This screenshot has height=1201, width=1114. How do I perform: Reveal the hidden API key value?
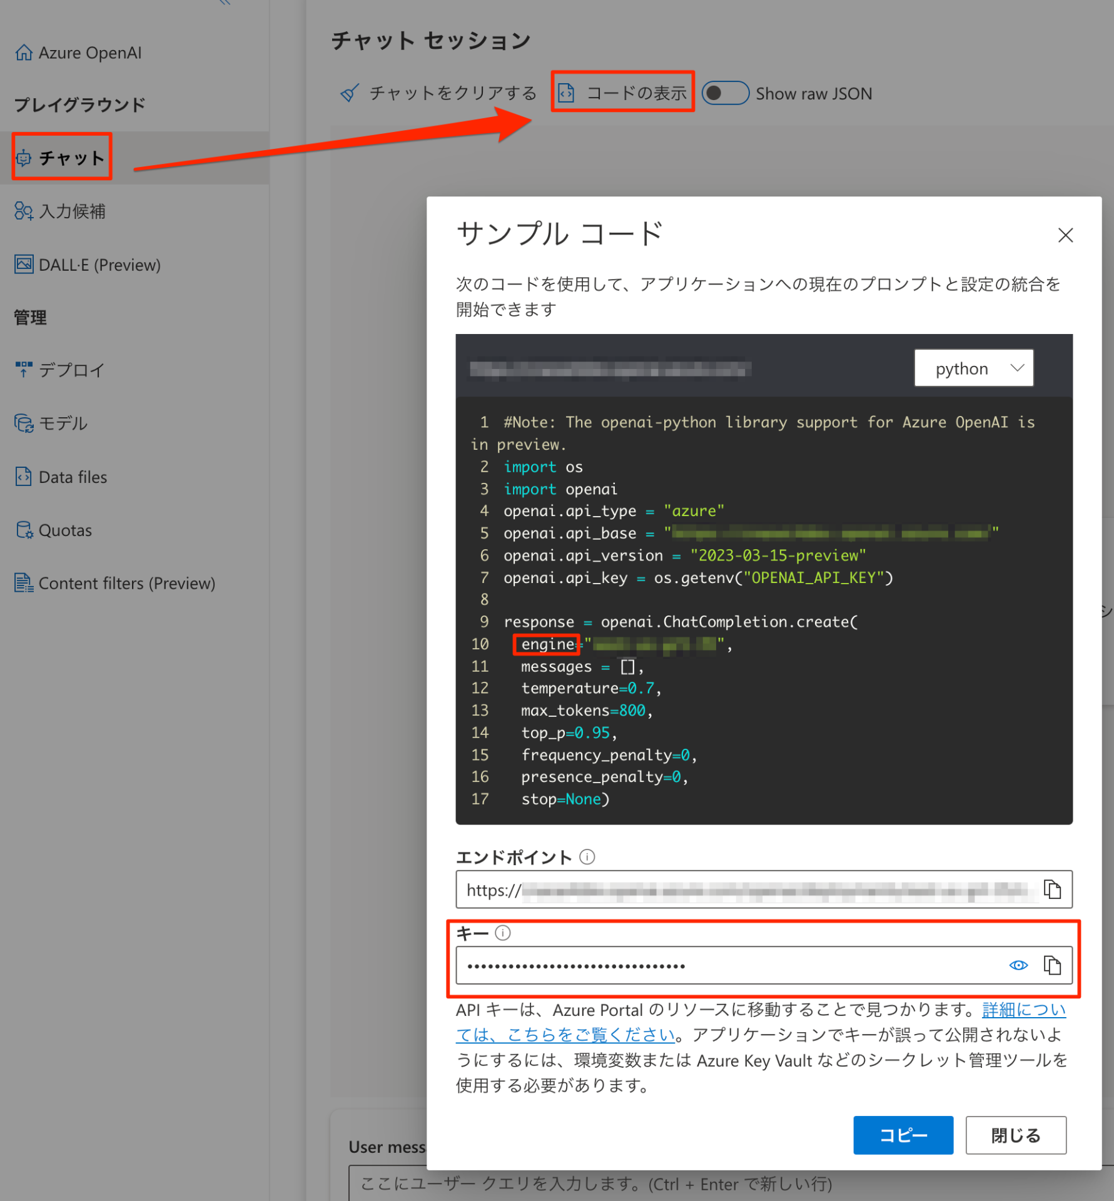point(1018,965)
